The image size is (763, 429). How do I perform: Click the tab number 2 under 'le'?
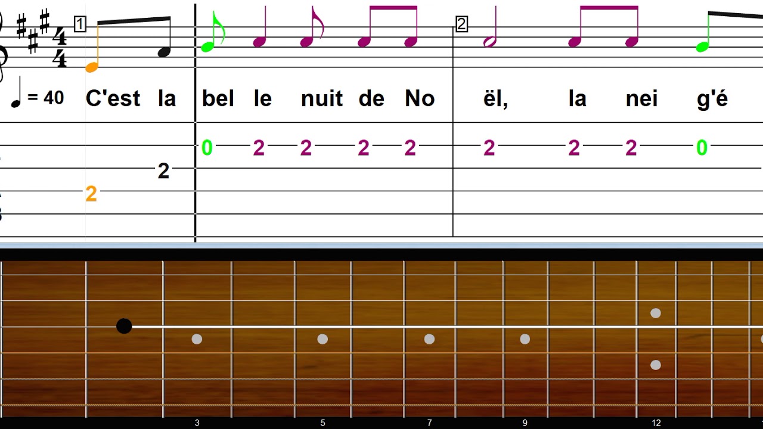point(259,148)
